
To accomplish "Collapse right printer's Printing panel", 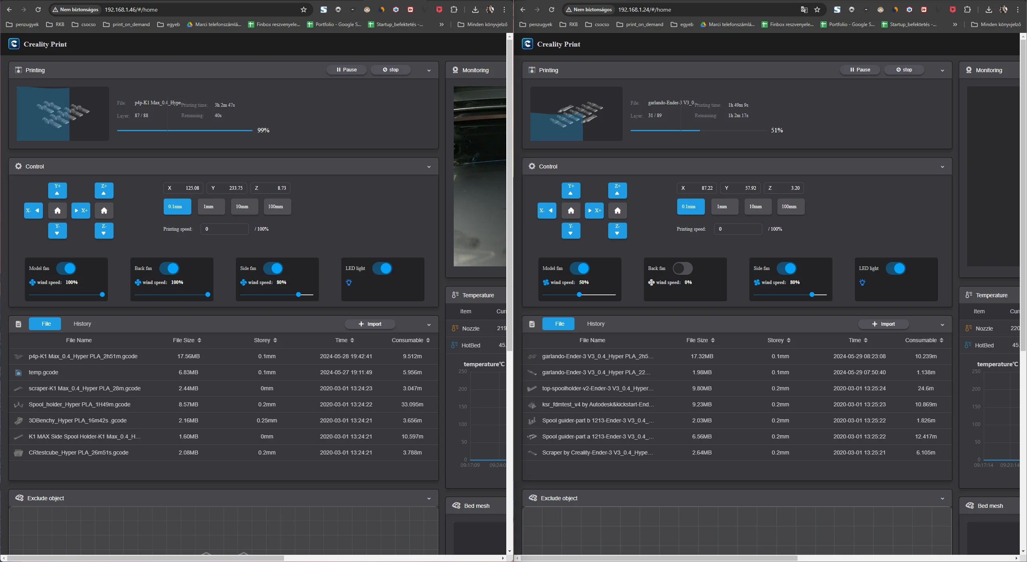I will [x=942, y=70].
